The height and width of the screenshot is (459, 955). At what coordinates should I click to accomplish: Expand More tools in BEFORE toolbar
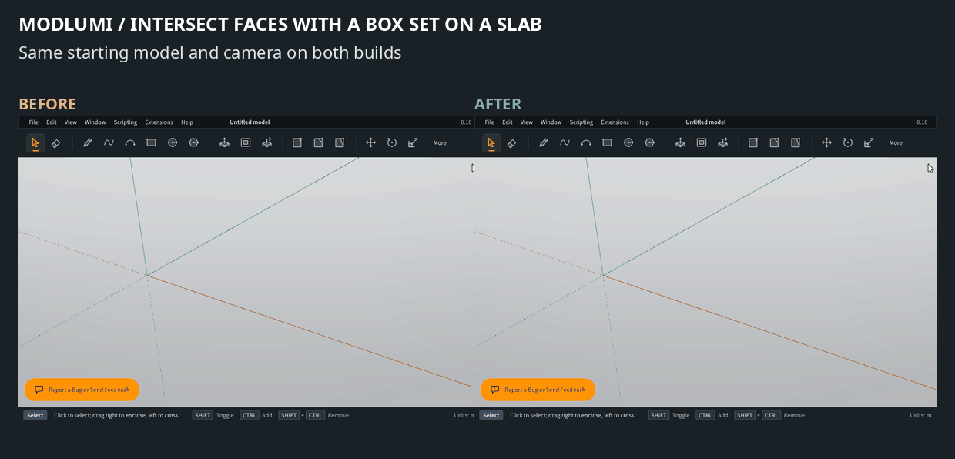[440, 143]
